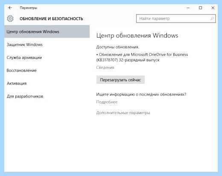The image size is (222, 176).
Task: Open 'Восстановление' section
Action: tap(22, 70)
